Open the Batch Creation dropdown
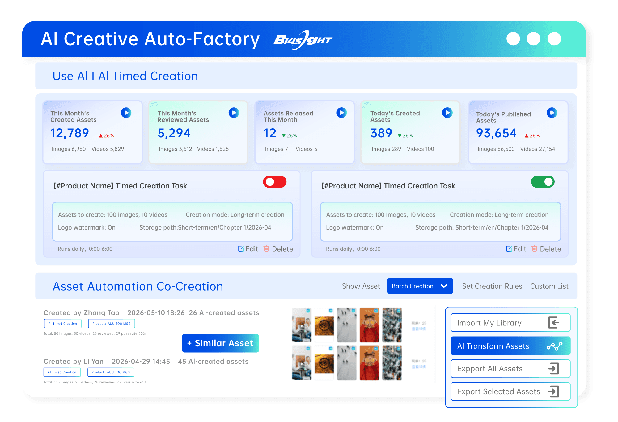This screenshot has height=422, width=618. [420, 286]
